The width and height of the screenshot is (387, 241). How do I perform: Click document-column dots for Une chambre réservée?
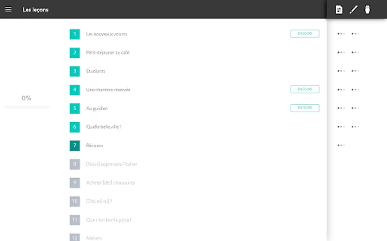[x=341, y=89]
